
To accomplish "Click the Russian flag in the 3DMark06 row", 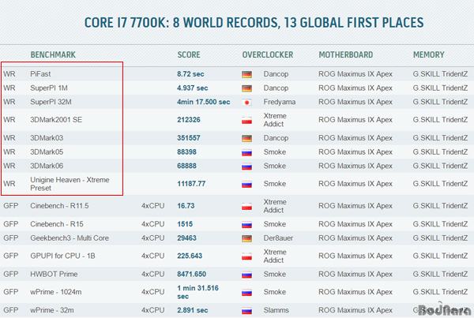I will [246, 166].
